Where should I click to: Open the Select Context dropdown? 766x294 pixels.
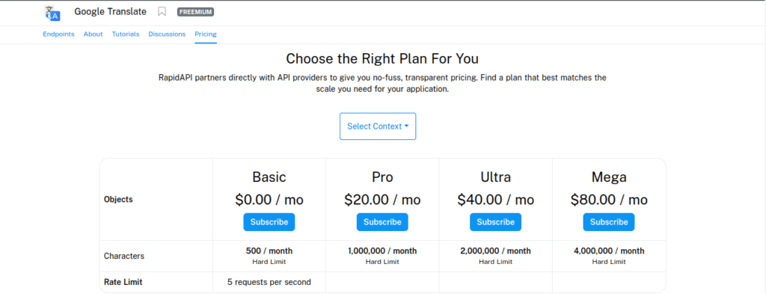point(378,126)
